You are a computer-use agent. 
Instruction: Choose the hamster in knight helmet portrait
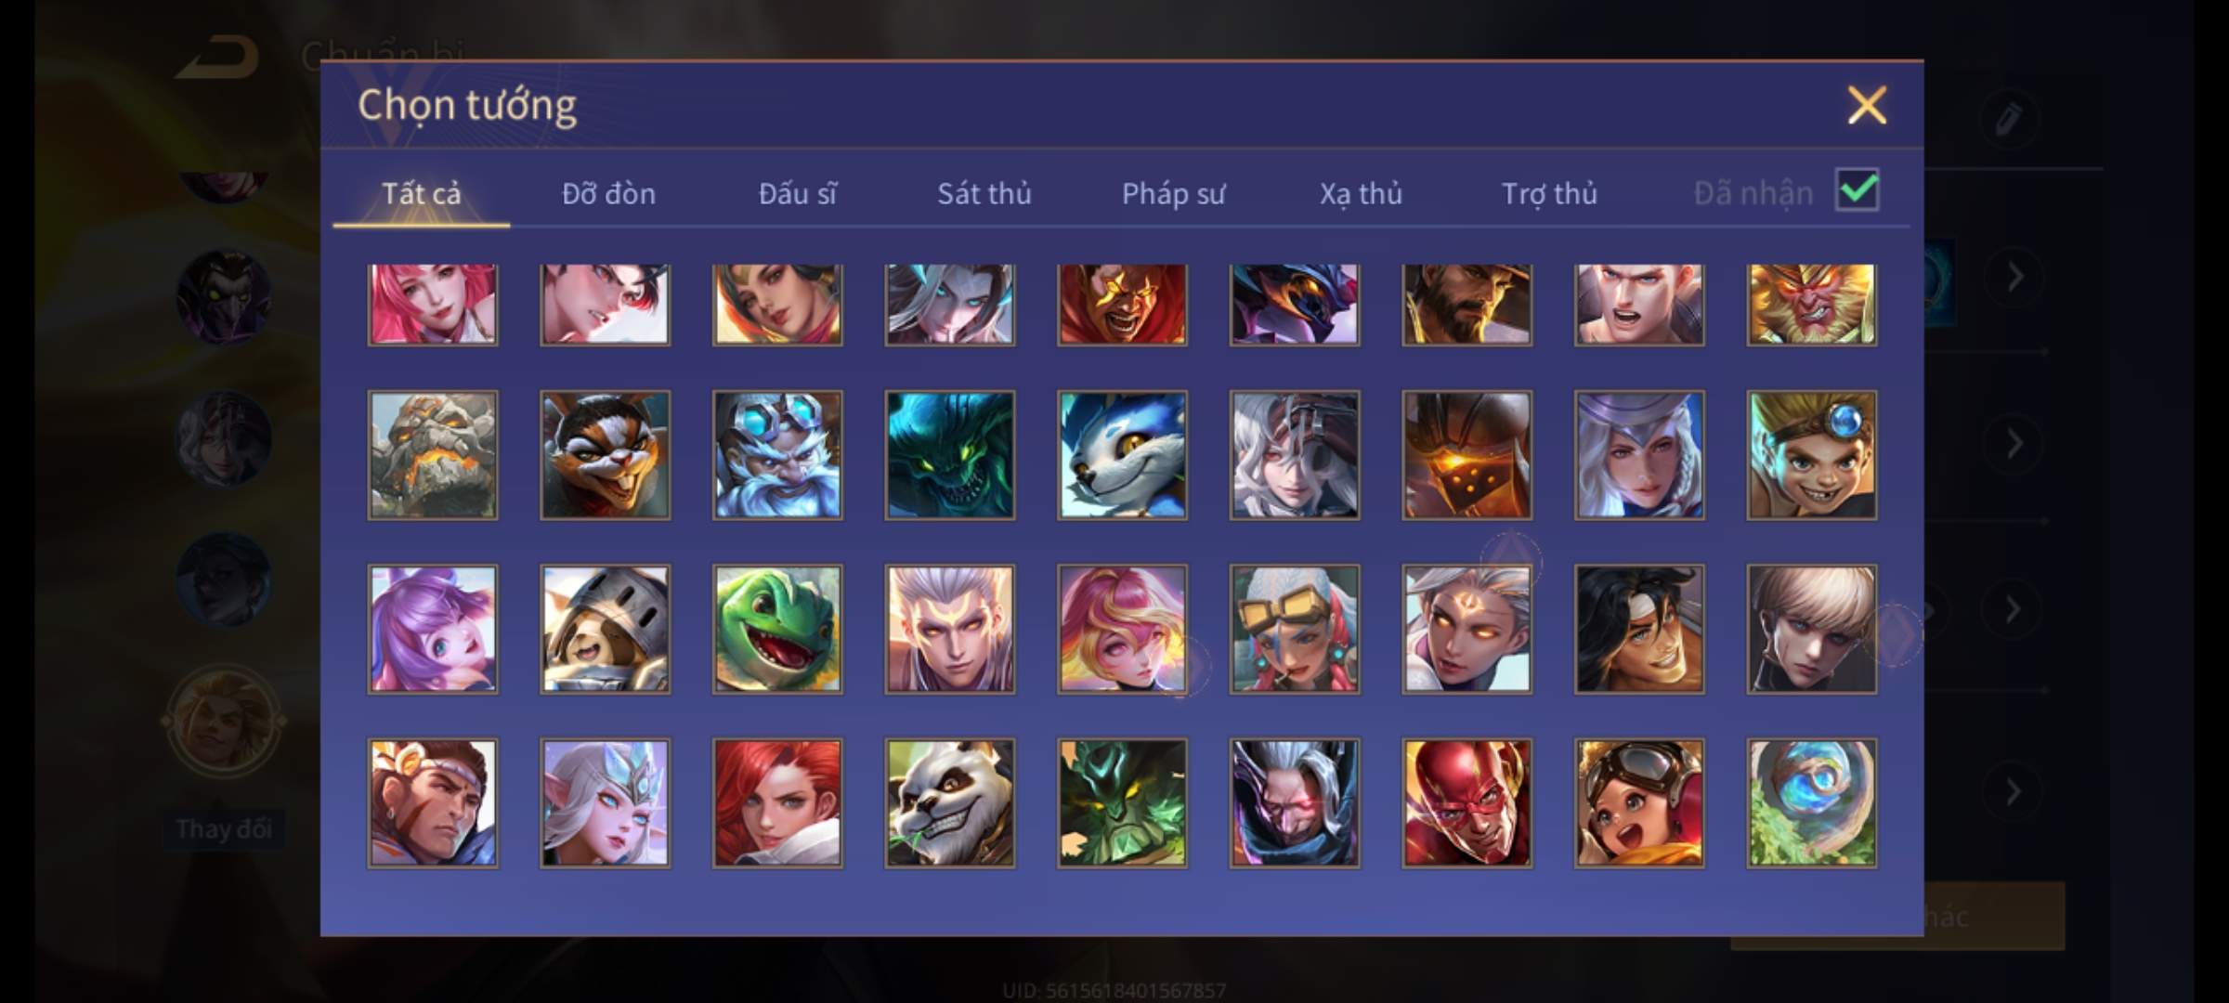point(605,629)
